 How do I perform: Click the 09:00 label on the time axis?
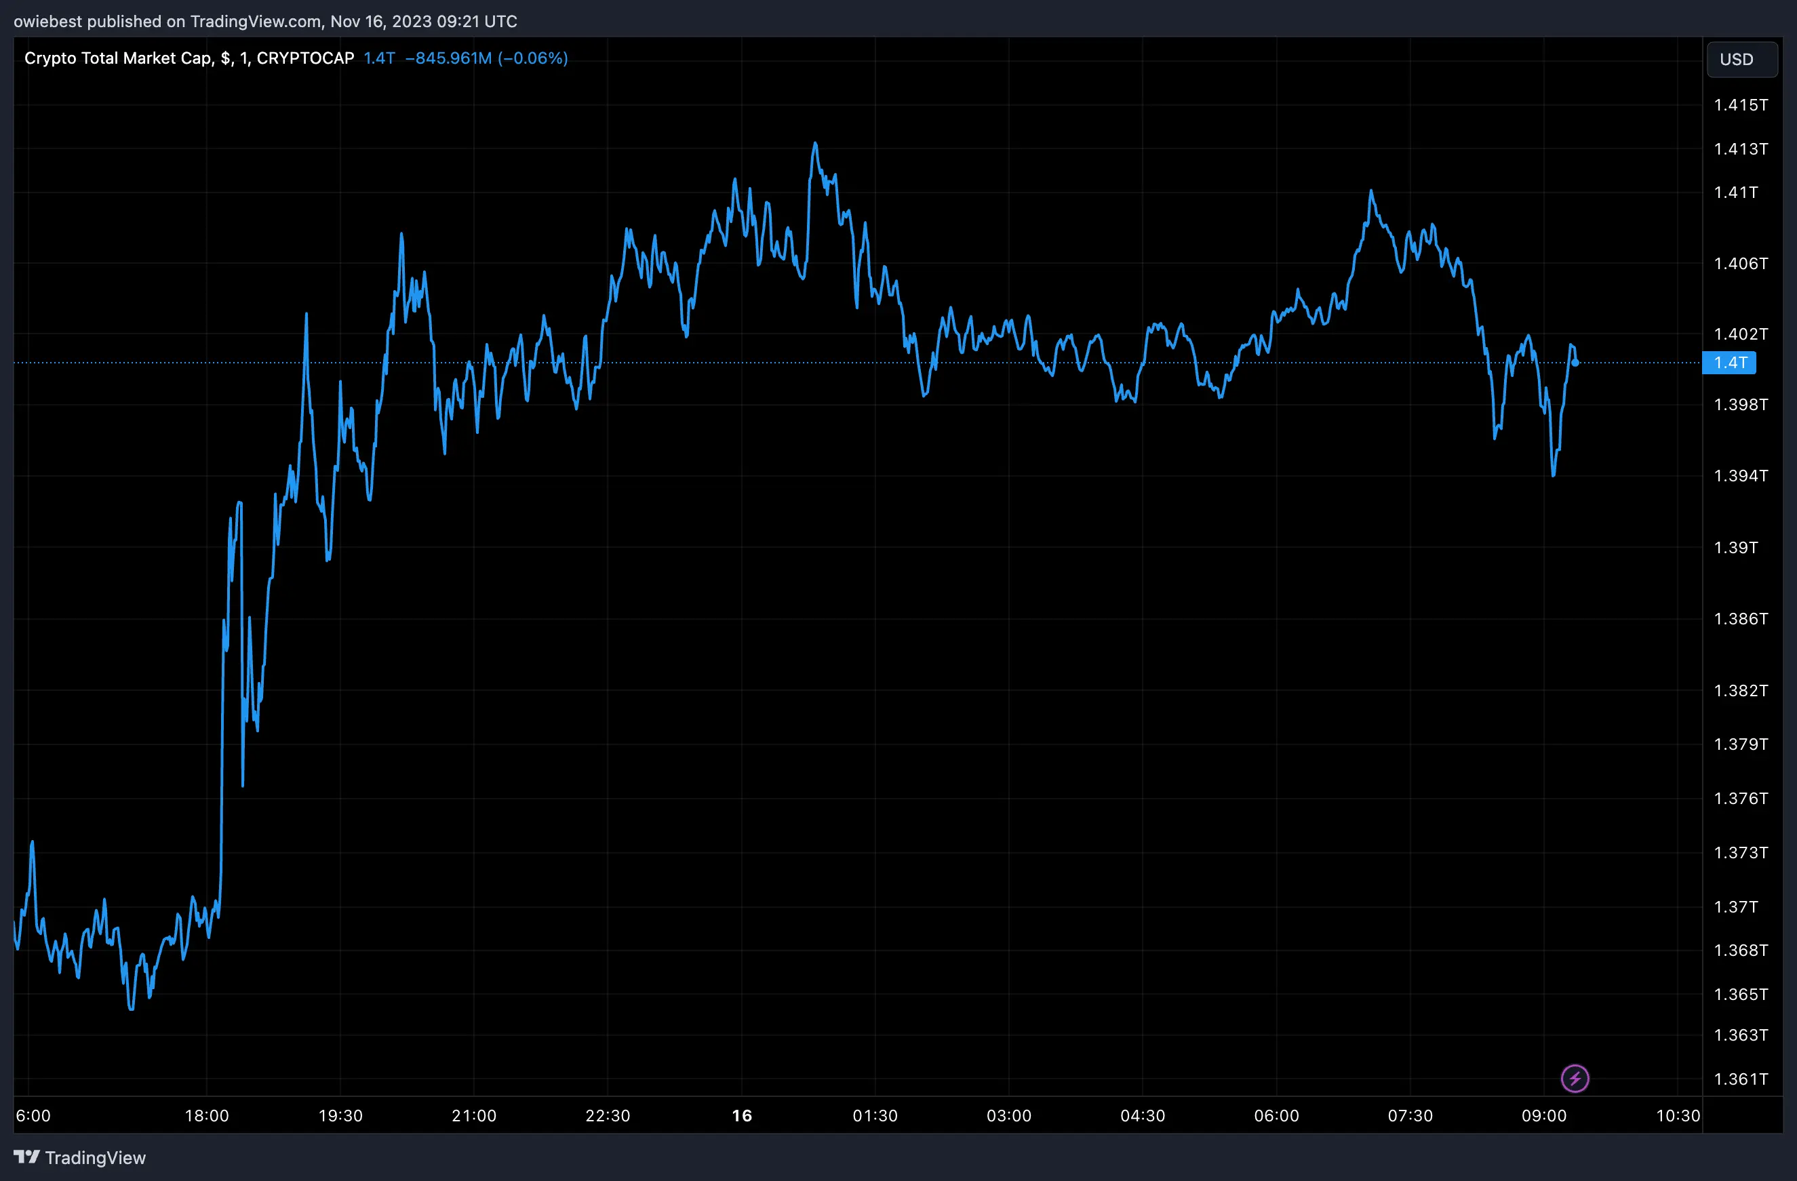coord(1545,1115)
